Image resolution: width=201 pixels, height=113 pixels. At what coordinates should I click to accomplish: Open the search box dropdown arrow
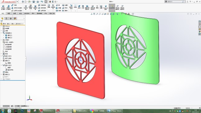point(185,2)
